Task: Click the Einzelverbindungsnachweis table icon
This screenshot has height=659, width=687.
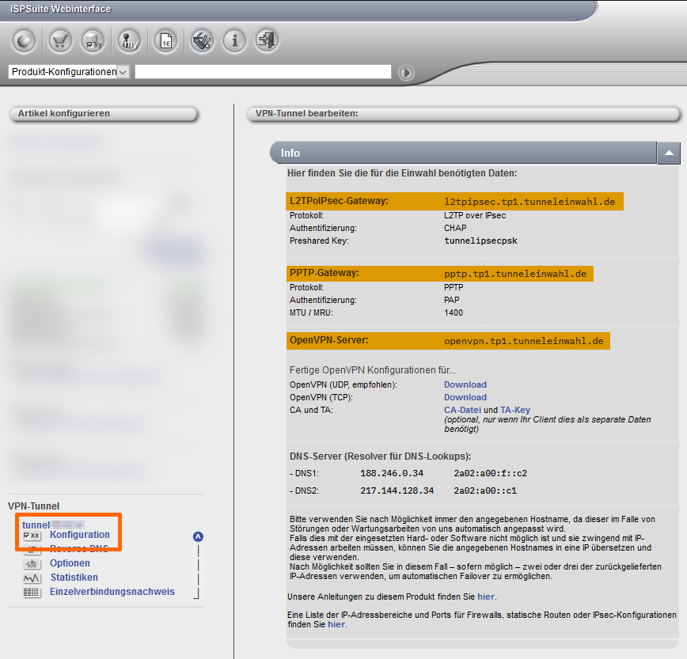Action: [32, 592]
